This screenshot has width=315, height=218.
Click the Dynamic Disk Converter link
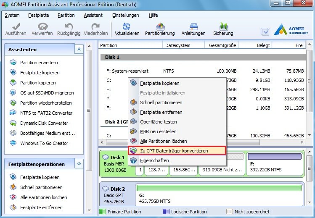[x=44, y=123]
